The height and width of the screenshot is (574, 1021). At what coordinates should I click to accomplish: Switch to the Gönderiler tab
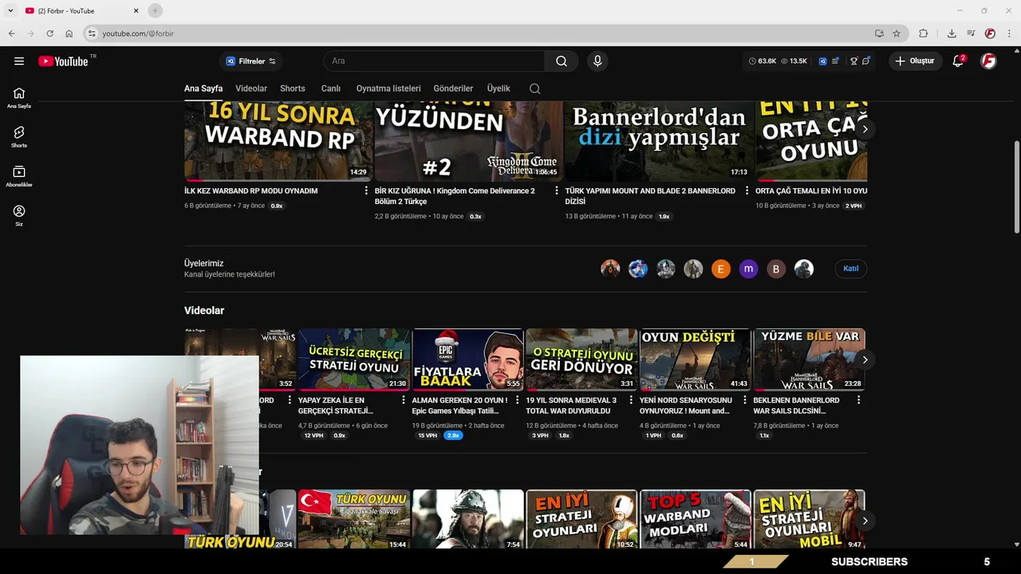pos(453,88)
